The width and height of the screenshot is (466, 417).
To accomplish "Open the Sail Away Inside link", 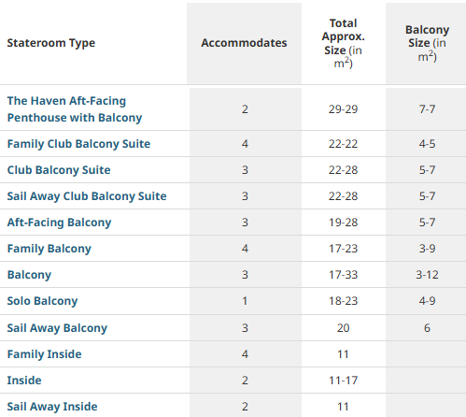I will pyautogui.click(x=52, y=407).
